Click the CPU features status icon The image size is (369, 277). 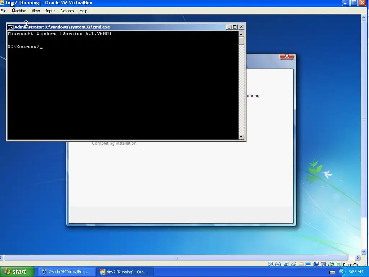(x=323, y=264)
